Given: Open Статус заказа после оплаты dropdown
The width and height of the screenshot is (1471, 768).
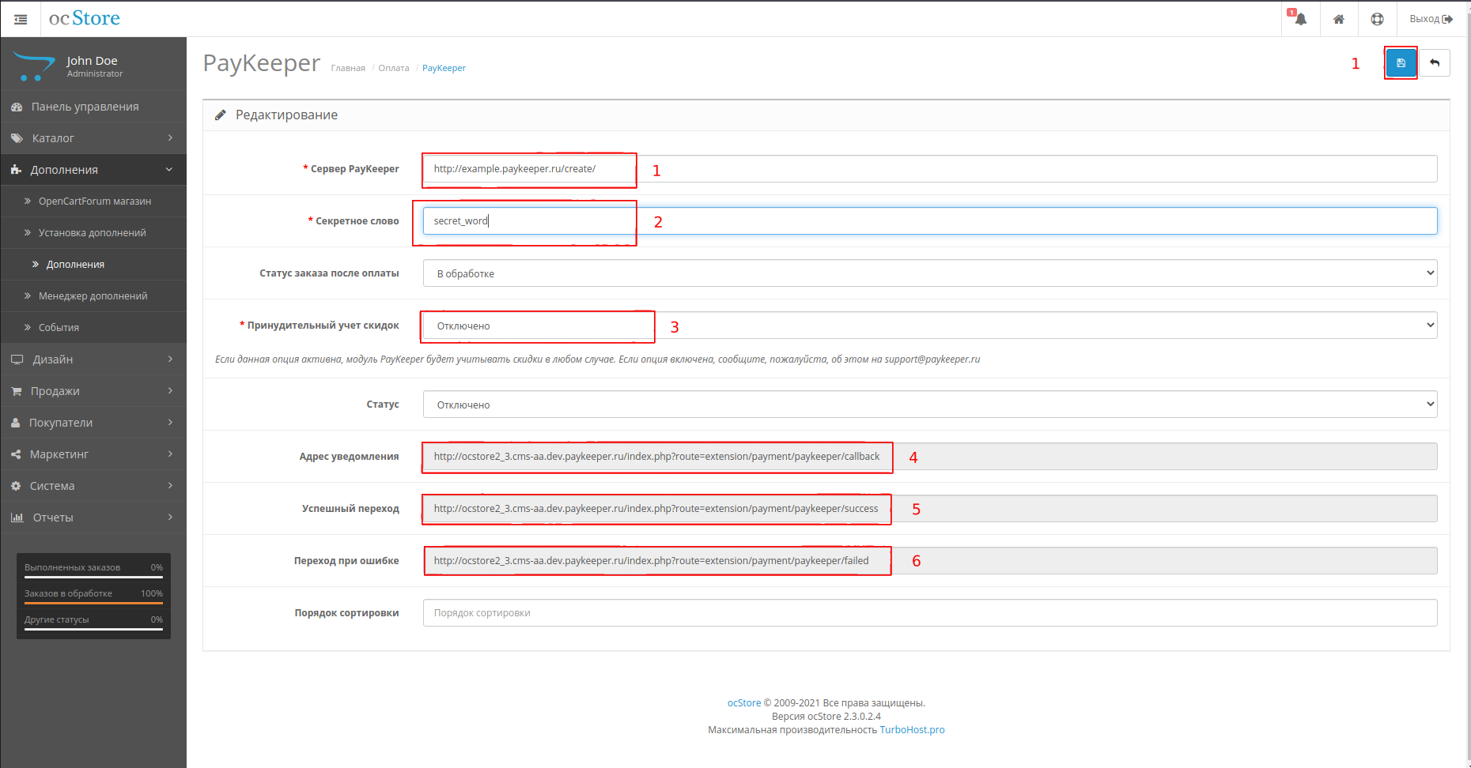Looking at the screenshot, I should tap(929, 273).
